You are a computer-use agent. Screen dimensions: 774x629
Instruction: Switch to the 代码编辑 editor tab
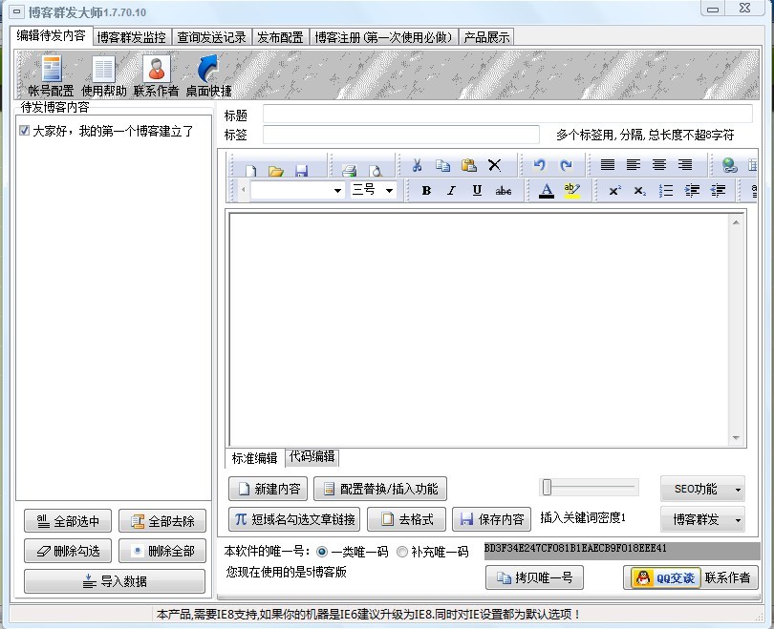[x=312, y=457]
